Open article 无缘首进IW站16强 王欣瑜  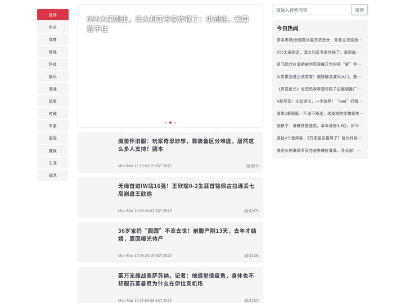(x=186, y=190)
